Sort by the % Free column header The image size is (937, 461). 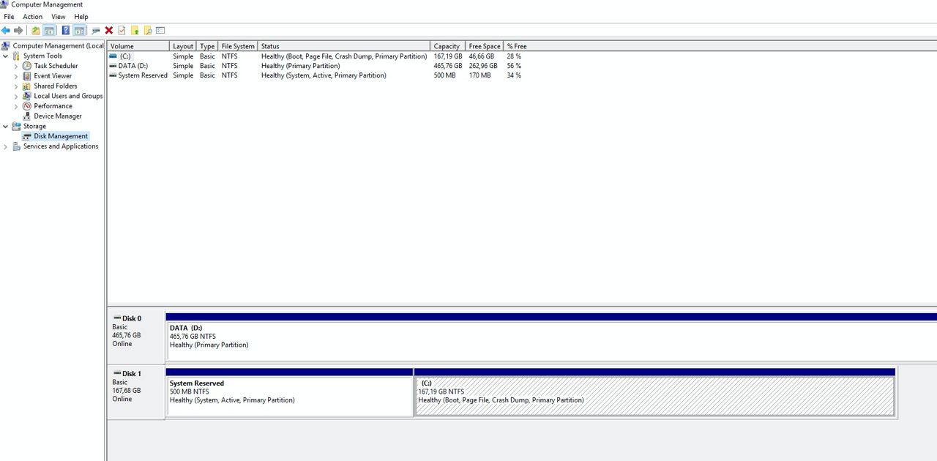point(517,46)
